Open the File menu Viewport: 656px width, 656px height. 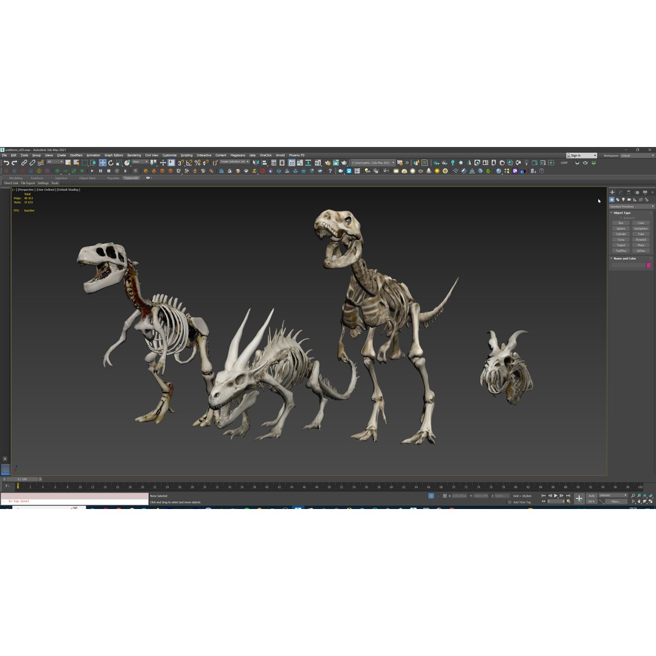(5, 155)
